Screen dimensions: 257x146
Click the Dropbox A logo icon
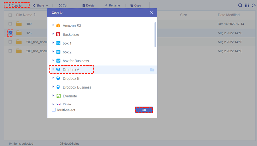pyautogui.click(x=58, y=69)
